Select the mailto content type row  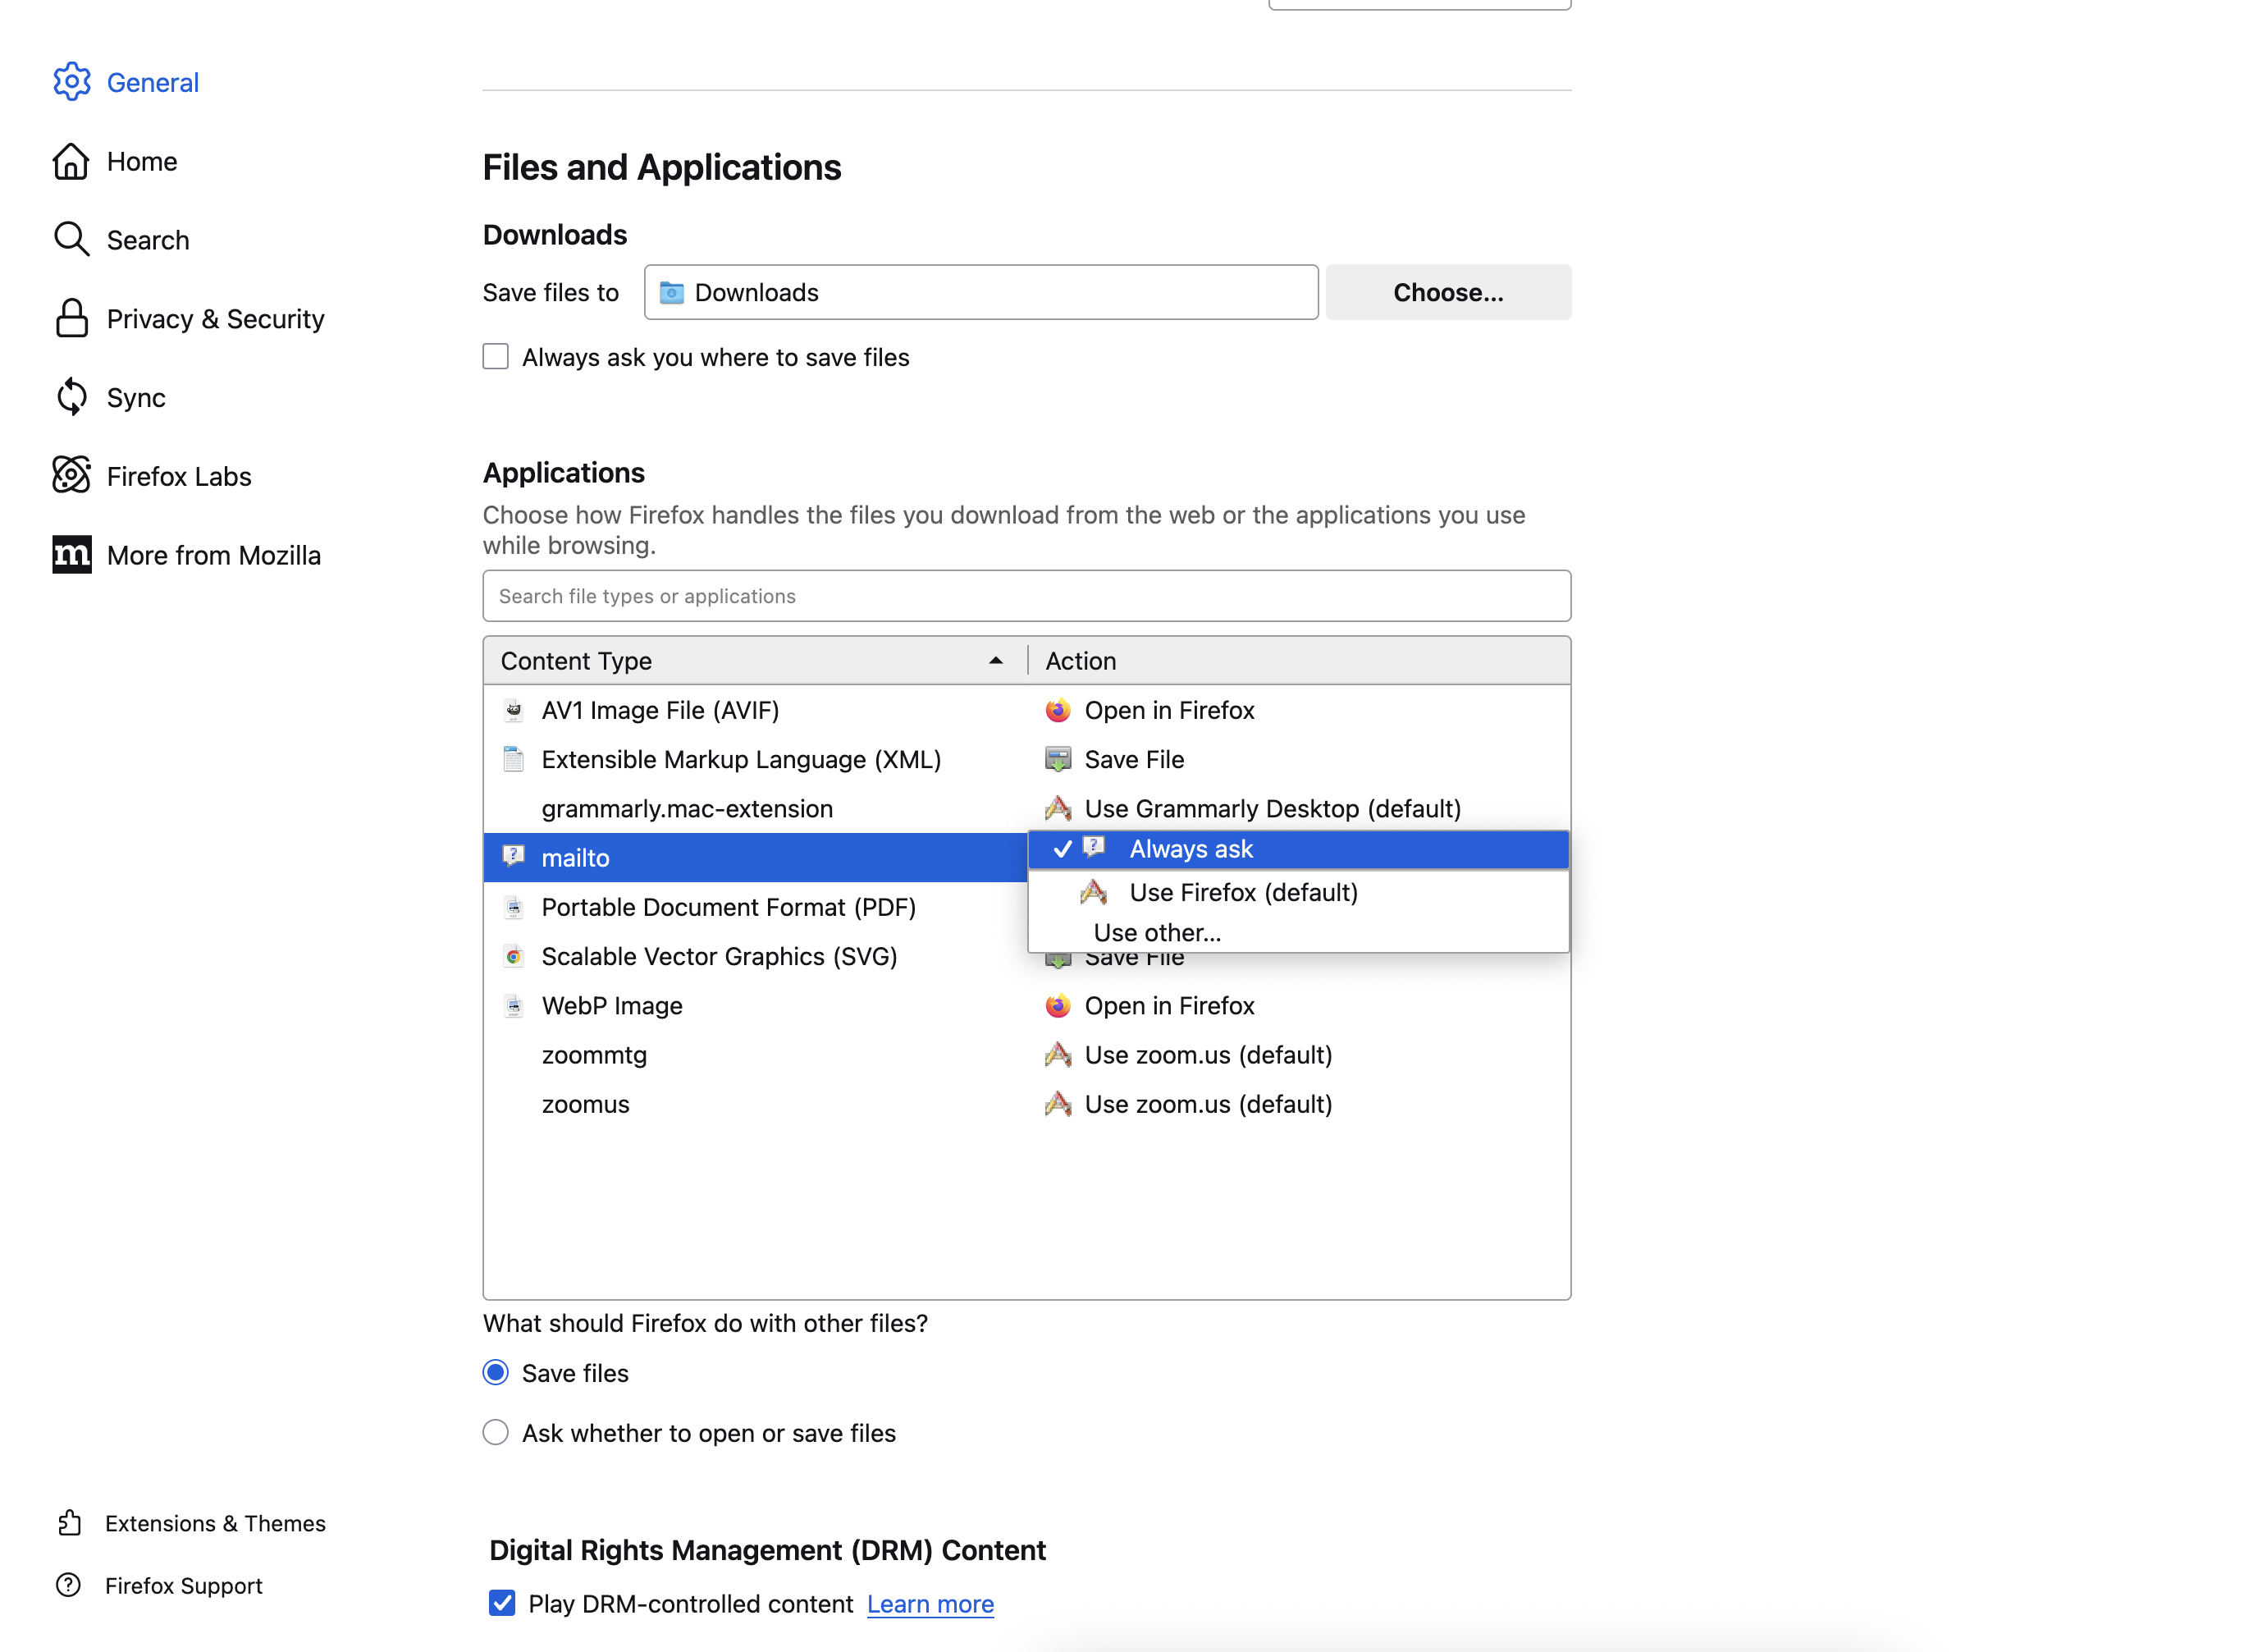coord(755,857)
